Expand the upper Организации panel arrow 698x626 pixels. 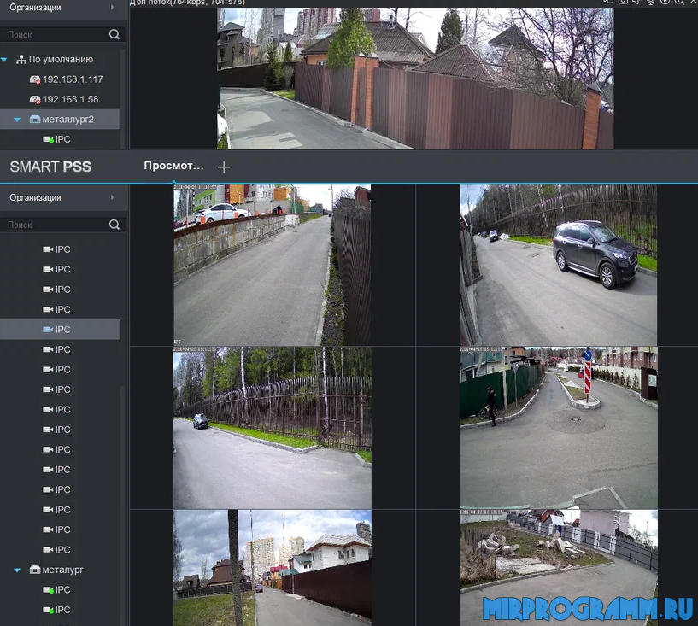pos(112,8)
